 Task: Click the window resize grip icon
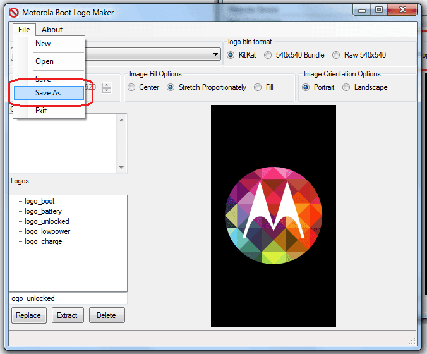coord(412,341)
